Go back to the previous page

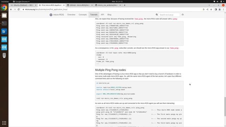11,10
